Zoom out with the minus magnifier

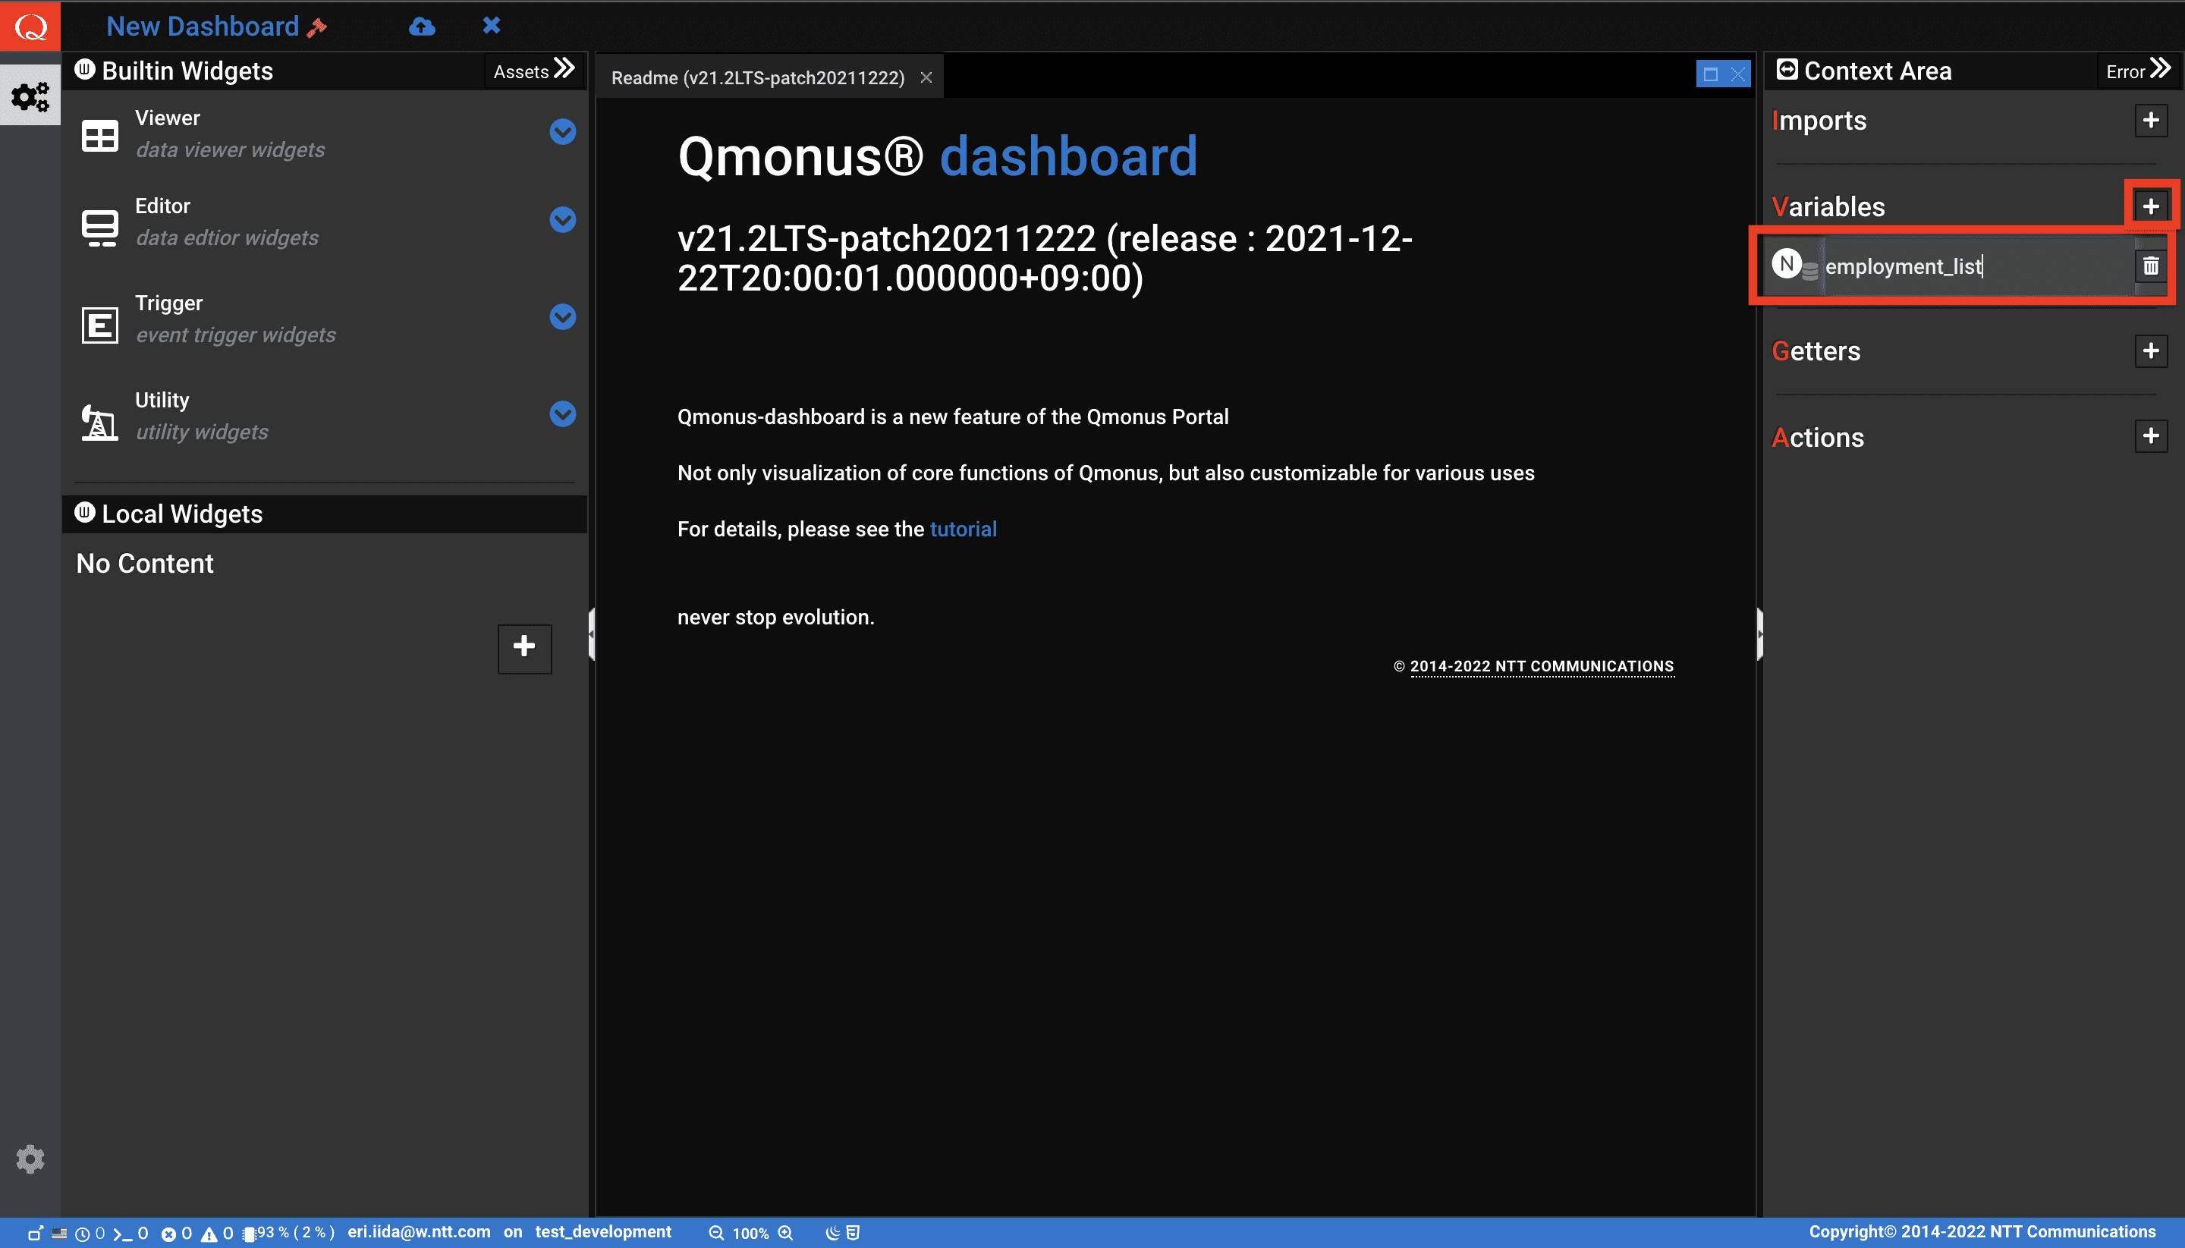tap(717, 1233)
